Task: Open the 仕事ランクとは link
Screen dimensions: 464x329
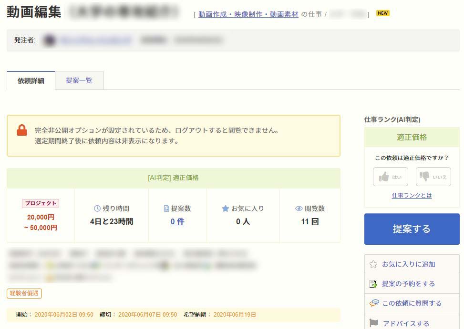Action: [x=412, y=196]
